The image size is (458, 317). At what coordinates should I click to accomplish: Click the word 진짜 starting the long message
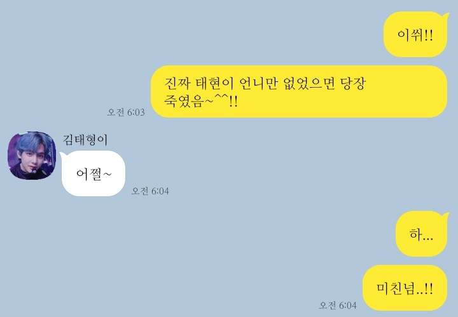[177, 84]
